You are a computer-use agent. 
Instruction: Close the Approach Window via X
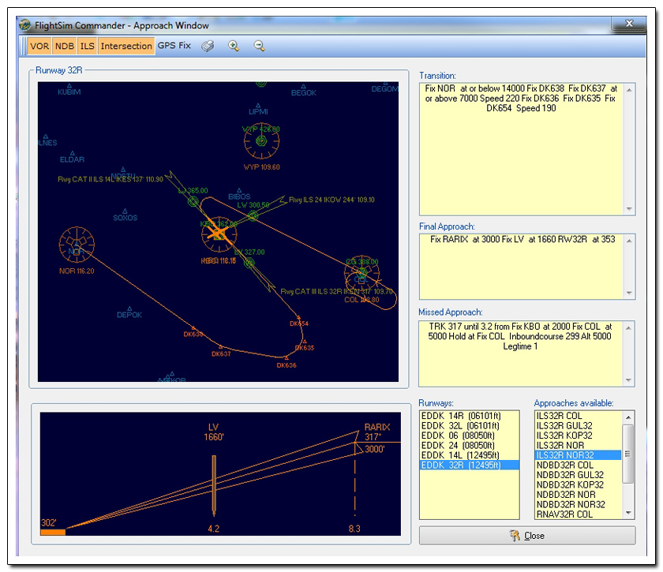click(x=628, y=24)
